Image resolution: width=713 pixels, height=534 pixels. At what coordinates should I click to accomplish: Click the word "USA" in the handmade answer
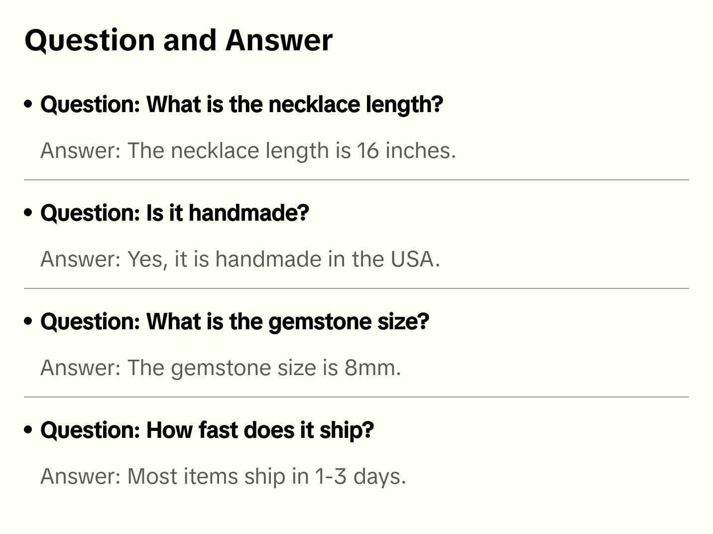coord(412,259)
